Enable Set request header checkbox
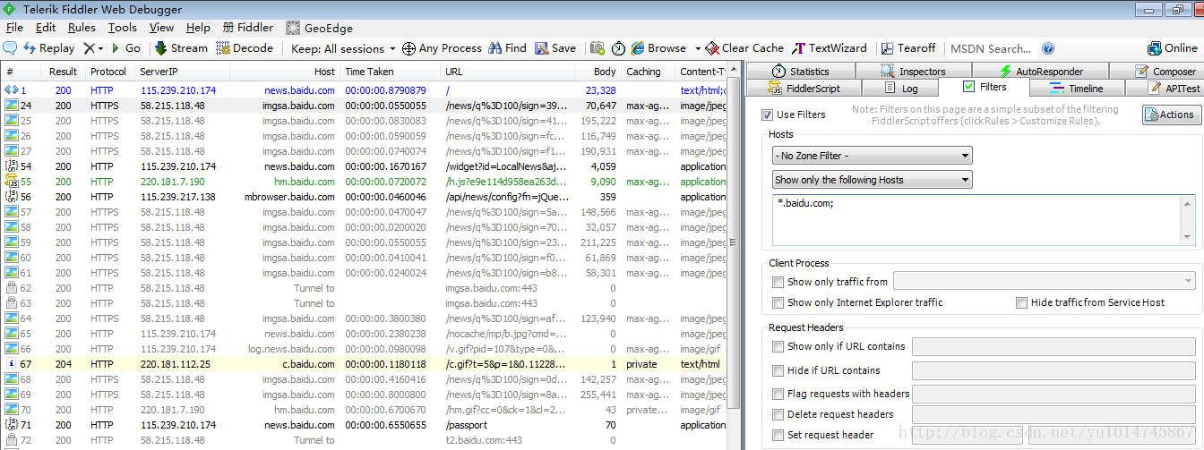The image size is (1204, 450). point(778,435)
